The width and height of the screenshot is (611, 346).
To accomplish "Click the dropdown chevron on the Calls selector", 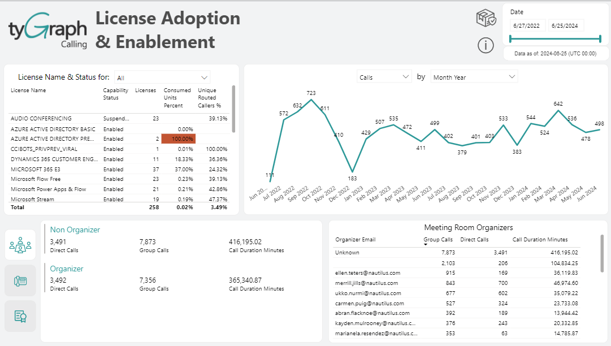I will pyautogui.click(x=406, y=75).
